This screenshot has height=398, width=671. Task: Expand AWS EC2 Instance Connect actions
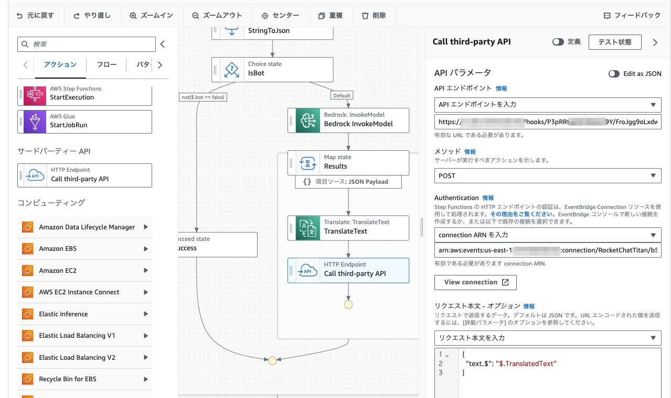coord(146,292)
